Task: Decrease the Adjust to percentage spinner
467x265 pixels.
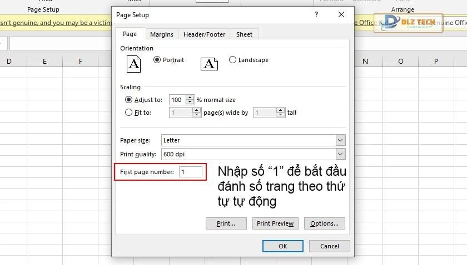Action: [x=190, y=102]
